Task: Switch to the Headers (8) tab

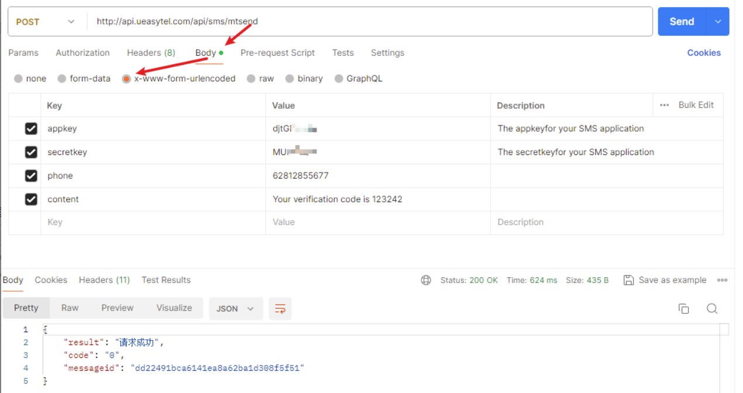Action: click(151, 53)
